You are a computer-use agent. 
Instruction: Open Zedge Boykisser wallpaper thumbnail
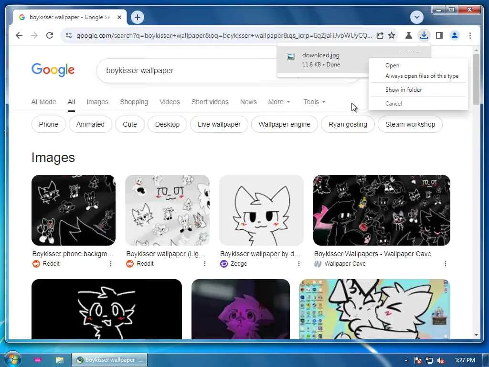tap(261, 210)
